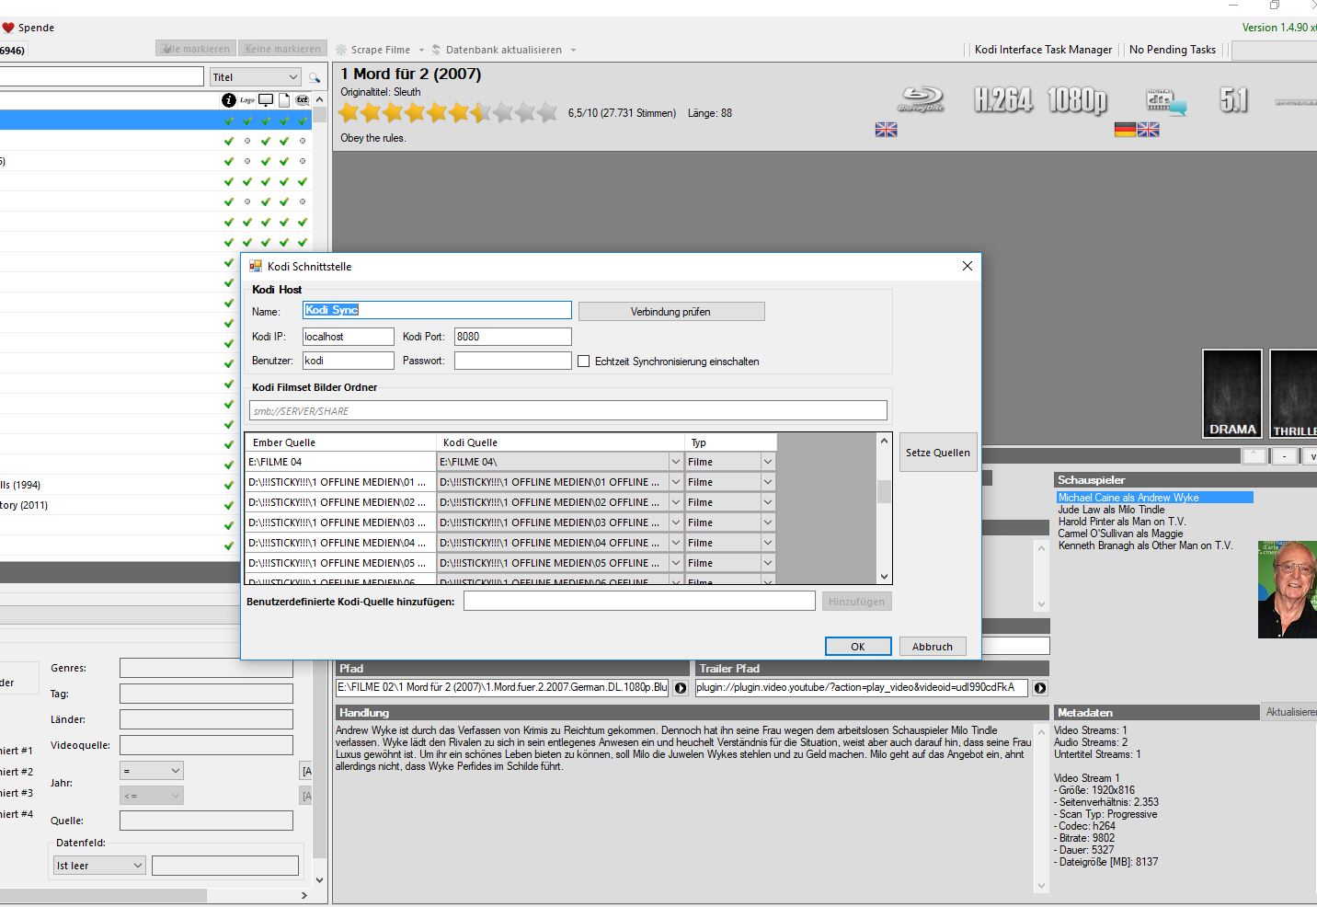The width and height of the screenshot is (1317, 907).
Task: Click the sources table scrollbar down arrow
Action: pos(885,576)
